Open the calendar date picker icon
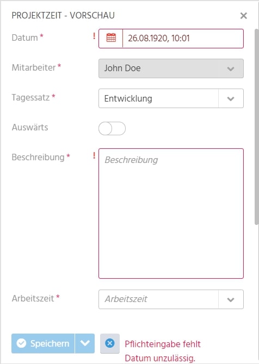 click(x=111, y=38)
